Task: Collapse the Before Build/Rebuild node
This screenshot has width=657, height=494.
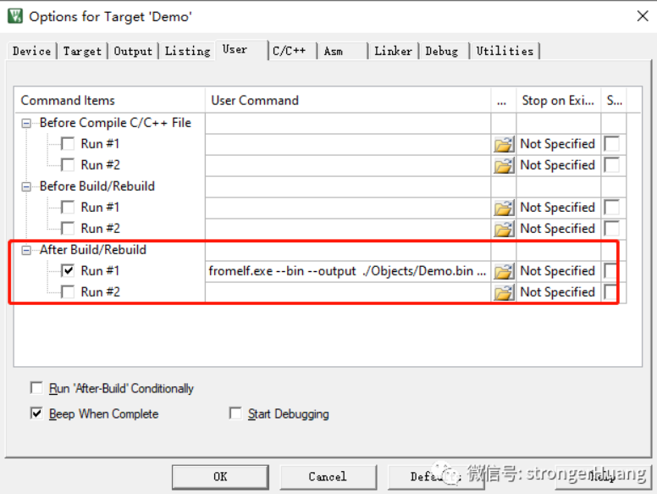Action: (26, 186)
